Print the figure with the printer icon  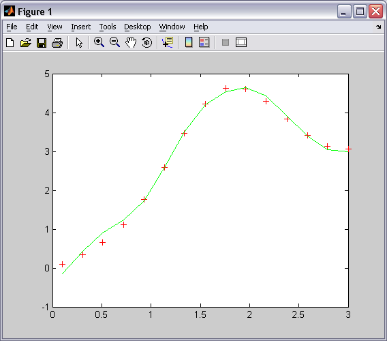pos(57,42)
